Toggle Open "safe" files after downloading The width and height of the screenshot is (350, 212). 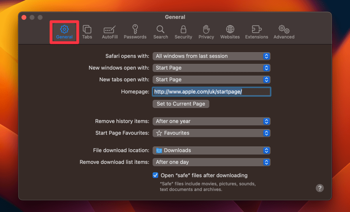156,175
